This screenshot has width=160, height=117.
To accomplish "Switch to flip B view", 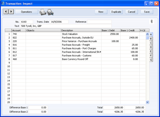I will 151,39.
